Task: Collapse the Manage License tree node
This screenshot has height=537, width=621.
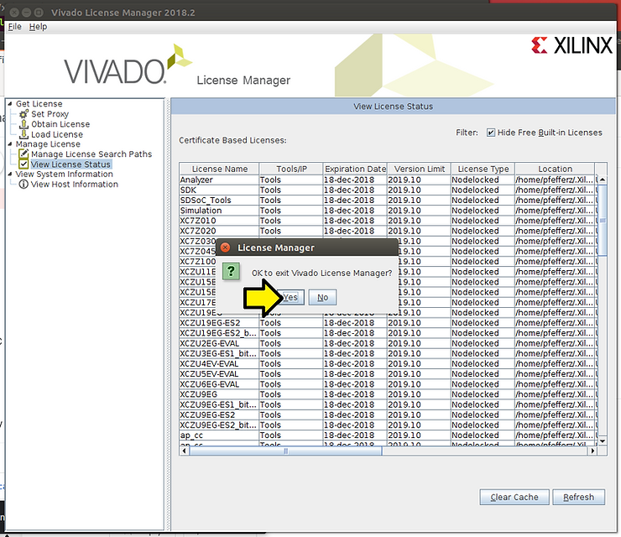Action: pos(10,144)
